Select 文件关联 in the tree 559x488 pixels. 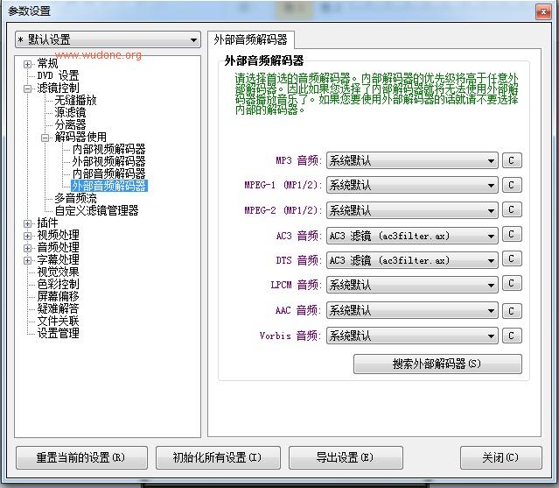tap(58, 321)
